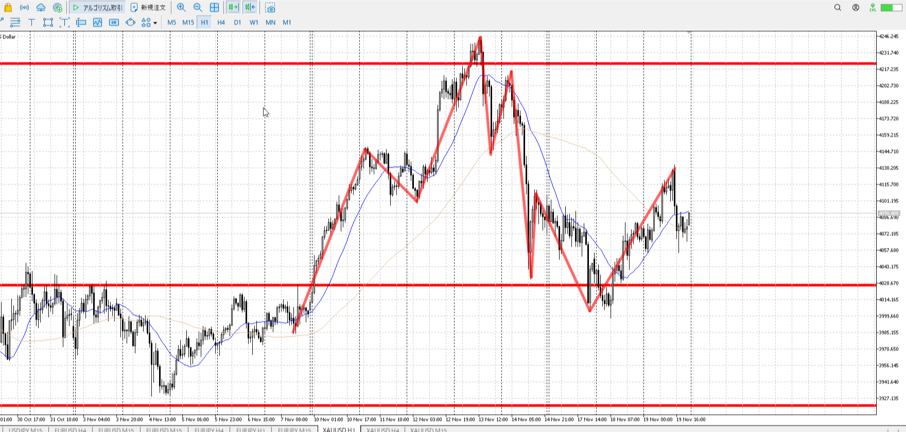Expand the shapes objects dropdown arrow

point(155,23)
